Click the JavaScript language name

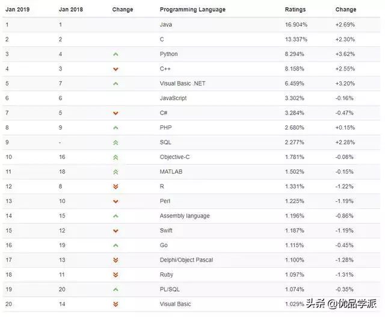pyautogui.click(x=173, y=98)
